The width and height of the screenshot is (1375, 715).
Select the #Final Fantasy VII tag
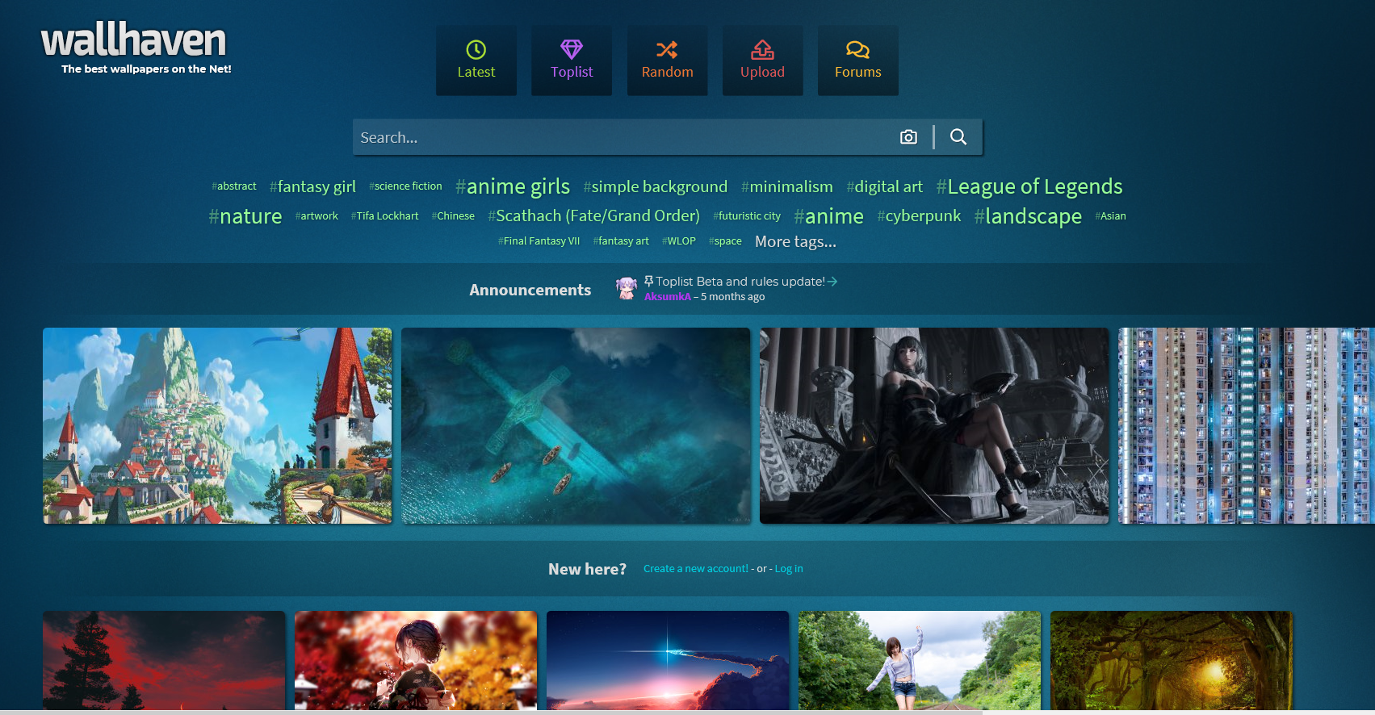(x=539, y=241)
